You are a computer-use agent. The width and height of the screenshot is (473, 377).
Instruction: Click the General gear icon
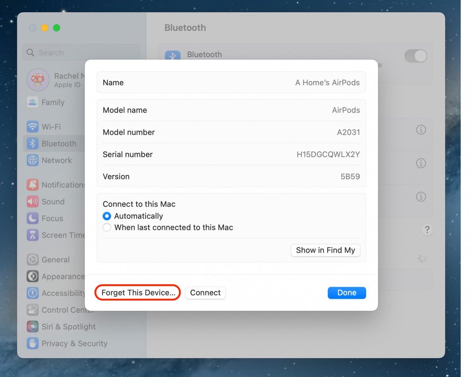pyautogui.click(x=32, y=260)
